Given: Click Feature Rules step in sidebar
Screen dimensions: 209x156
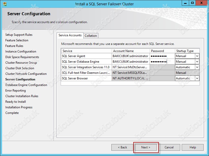Looking at the screenshot, I should click(x=14, y=46).
